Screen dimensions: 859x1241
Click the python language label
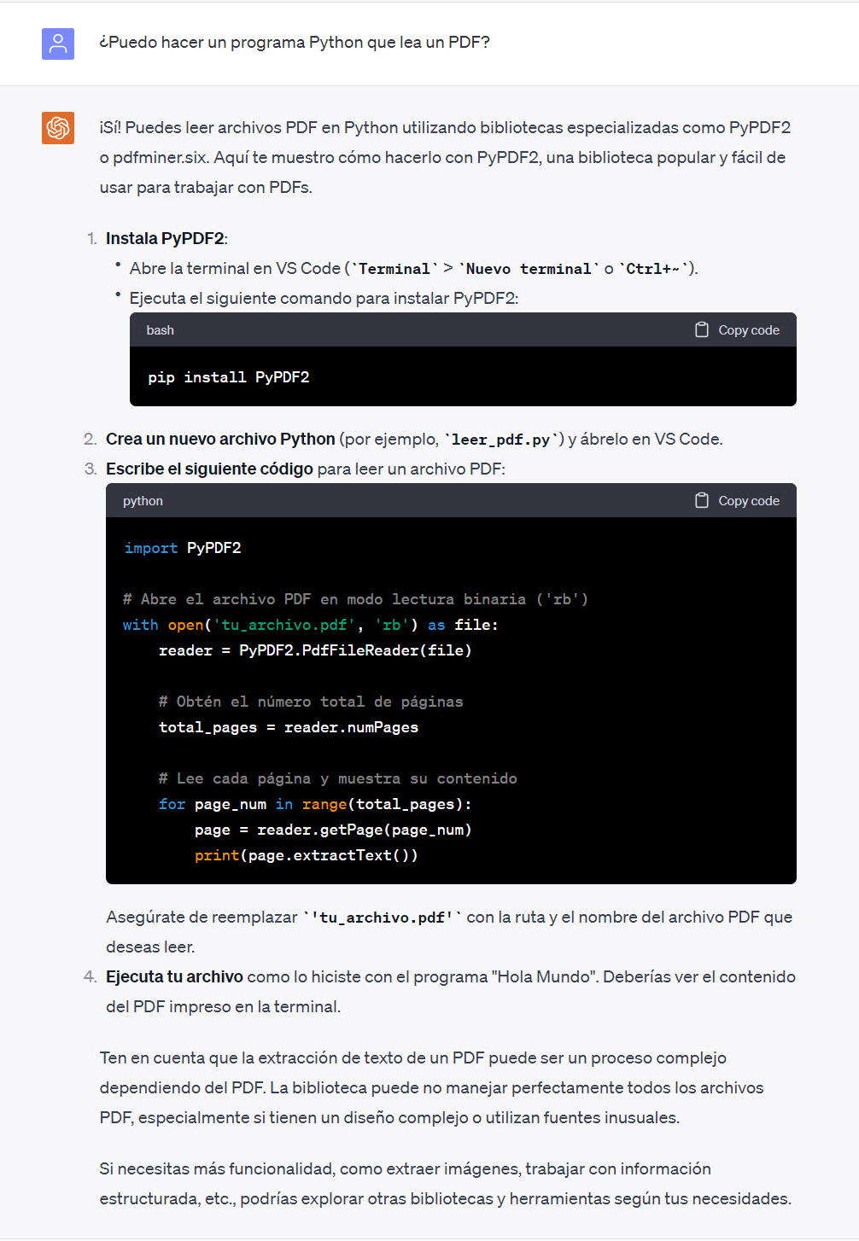(143, 501)
